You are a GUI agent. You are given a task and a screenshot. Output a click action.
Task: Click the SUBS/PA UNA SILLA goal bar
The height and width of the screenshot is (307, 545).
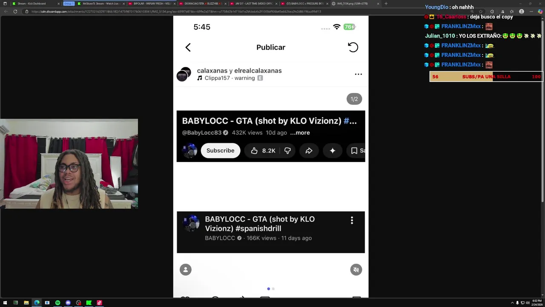(x=486, y=77)
